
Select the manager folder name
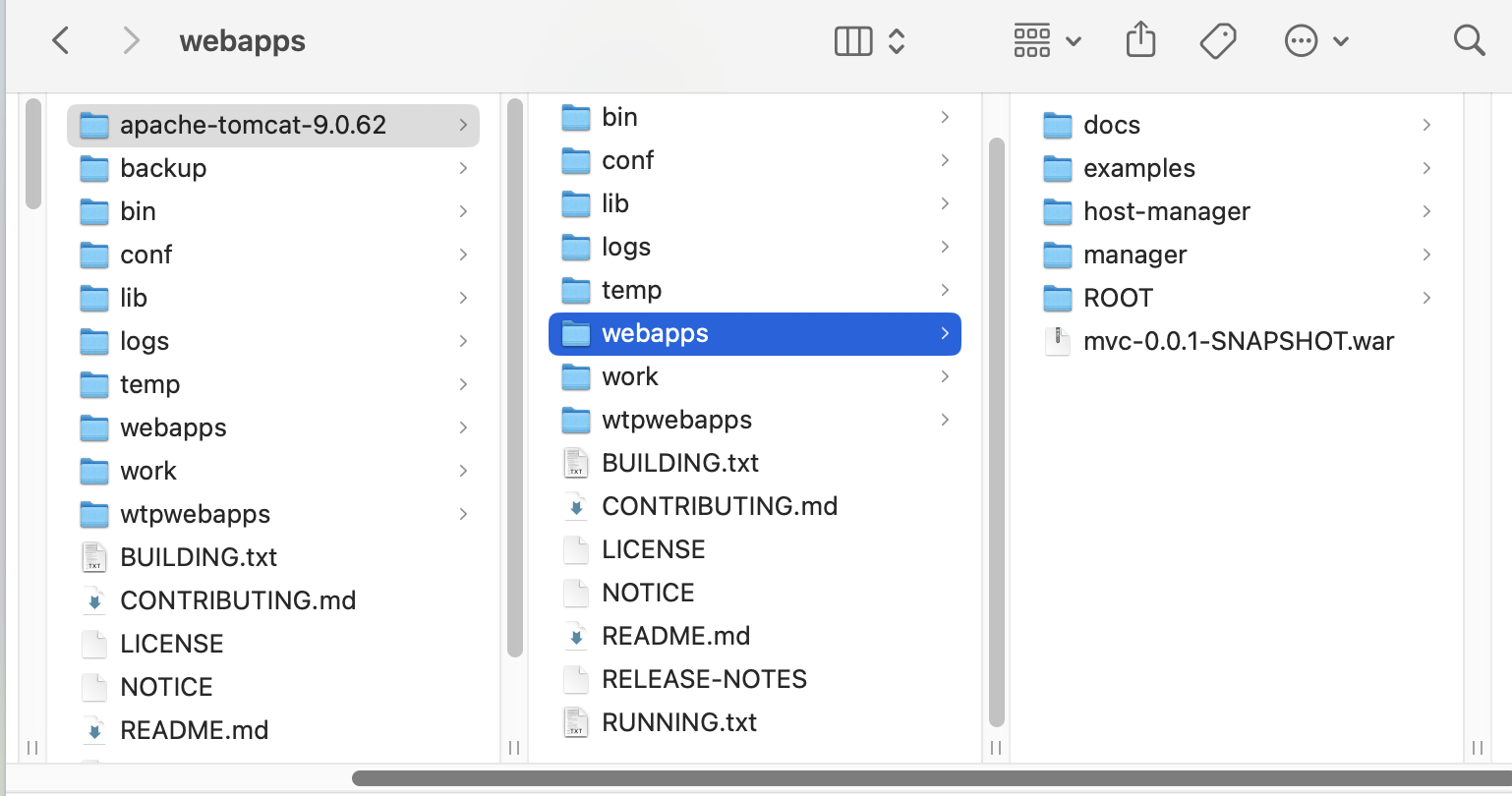pyautogui.click(x=1134, y=255)
